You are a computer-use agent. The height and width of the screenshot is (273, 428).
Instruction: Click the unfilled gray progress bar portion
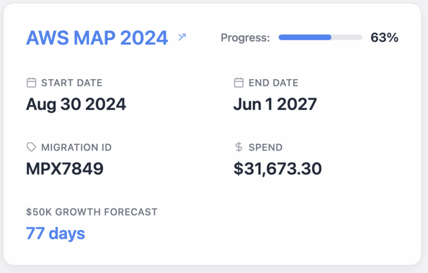(347, 38)
